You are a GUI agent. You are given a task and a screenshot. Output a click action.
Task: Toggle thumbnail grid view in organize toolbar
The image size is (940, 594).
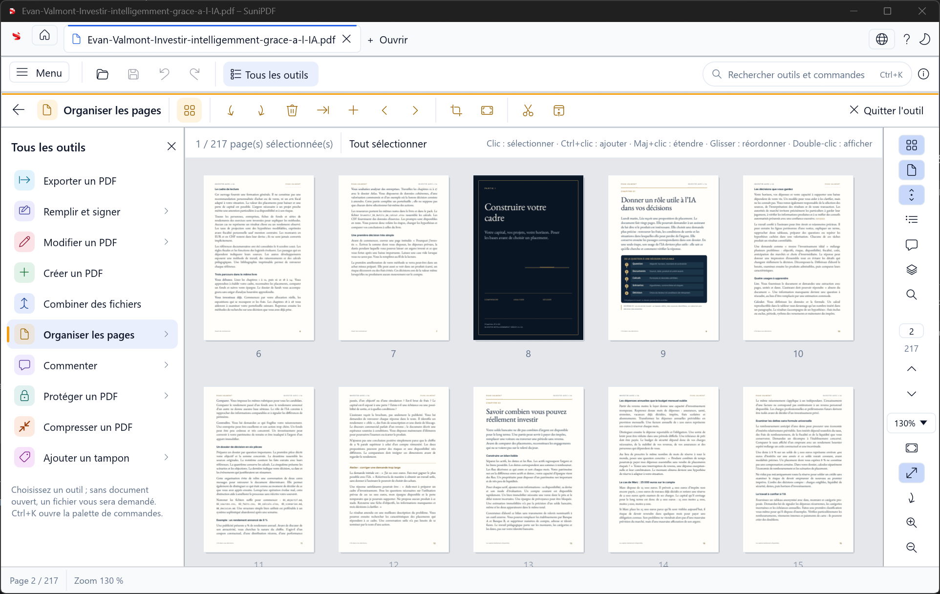(190, 110)
